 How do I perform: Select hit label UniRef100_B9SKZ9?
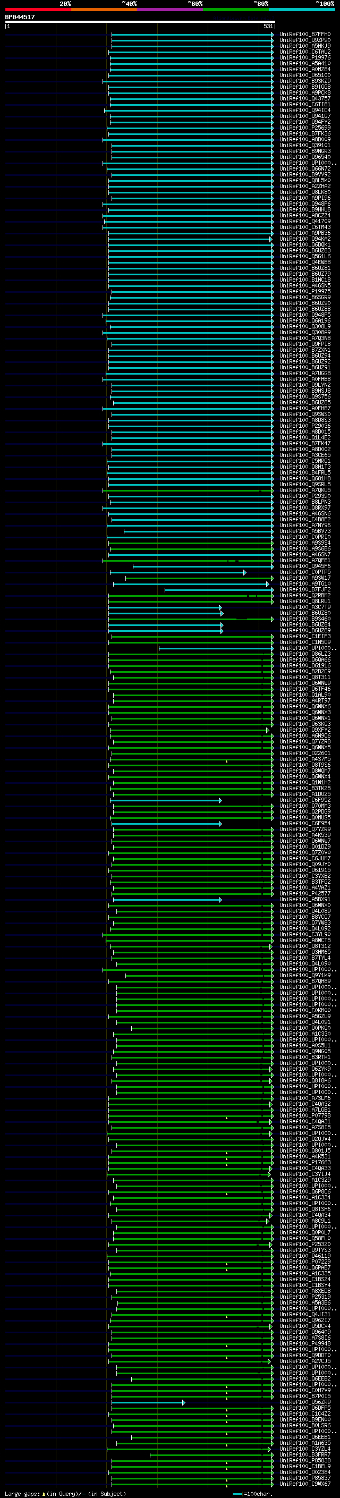(x=305, y=81)
